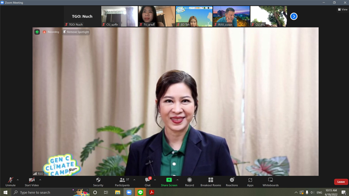Click the system tray volume icon
Screen dimensions: 349x196
coord(312,193)
